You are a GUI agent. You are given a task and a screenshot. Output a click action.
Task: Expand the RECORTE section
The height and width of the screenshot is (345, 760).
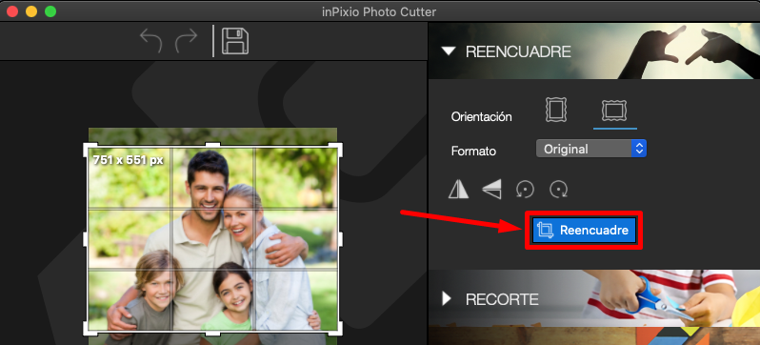(447, 299)
